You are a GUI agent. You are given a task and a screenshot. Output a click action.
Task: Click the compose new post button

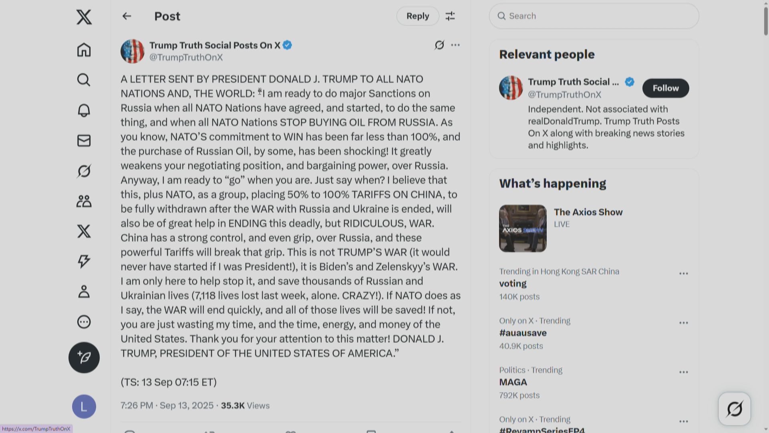(x=84, y=358)
